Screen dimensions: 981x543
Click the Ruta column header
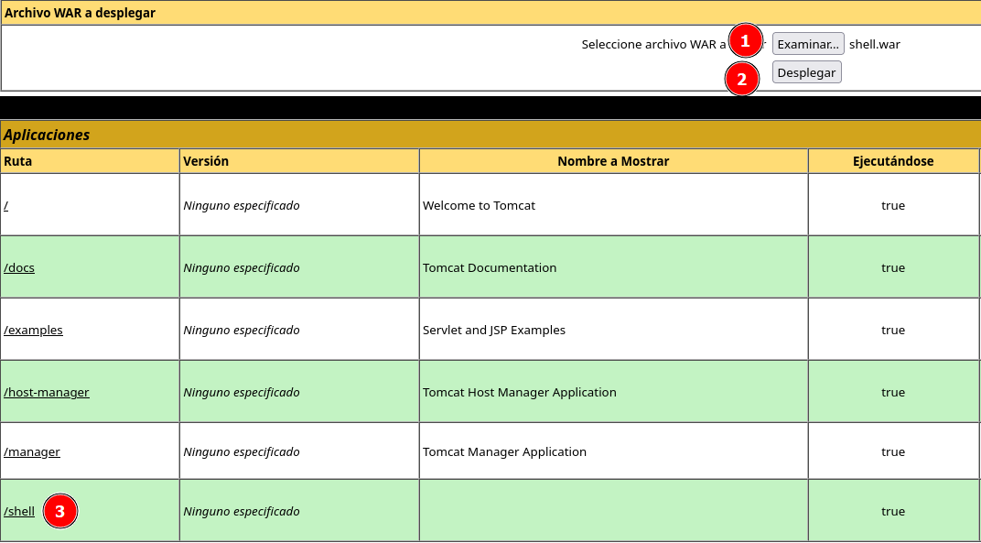tap(16, 161)
